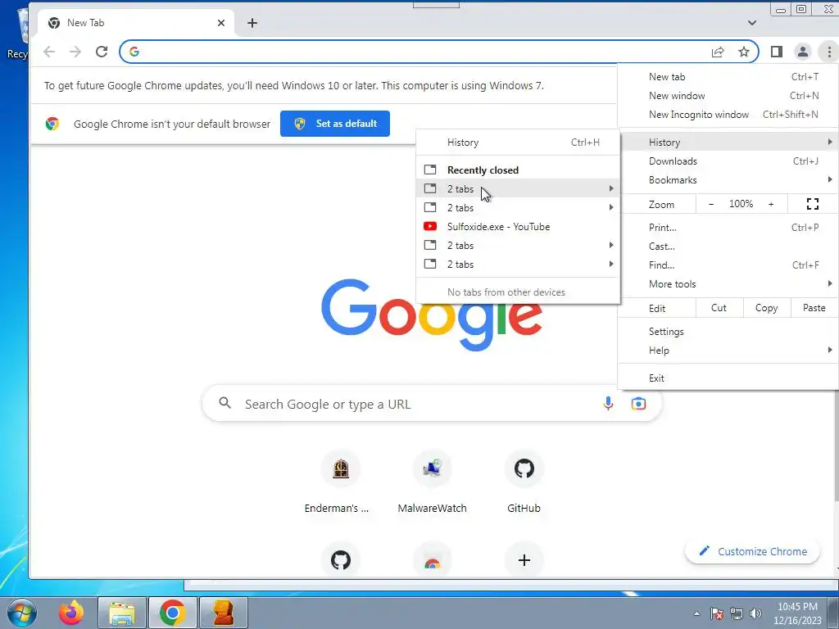The height and width of the screenshot is (629, 839).
Task: Select New window menu entry
Action: pos(728,96)
